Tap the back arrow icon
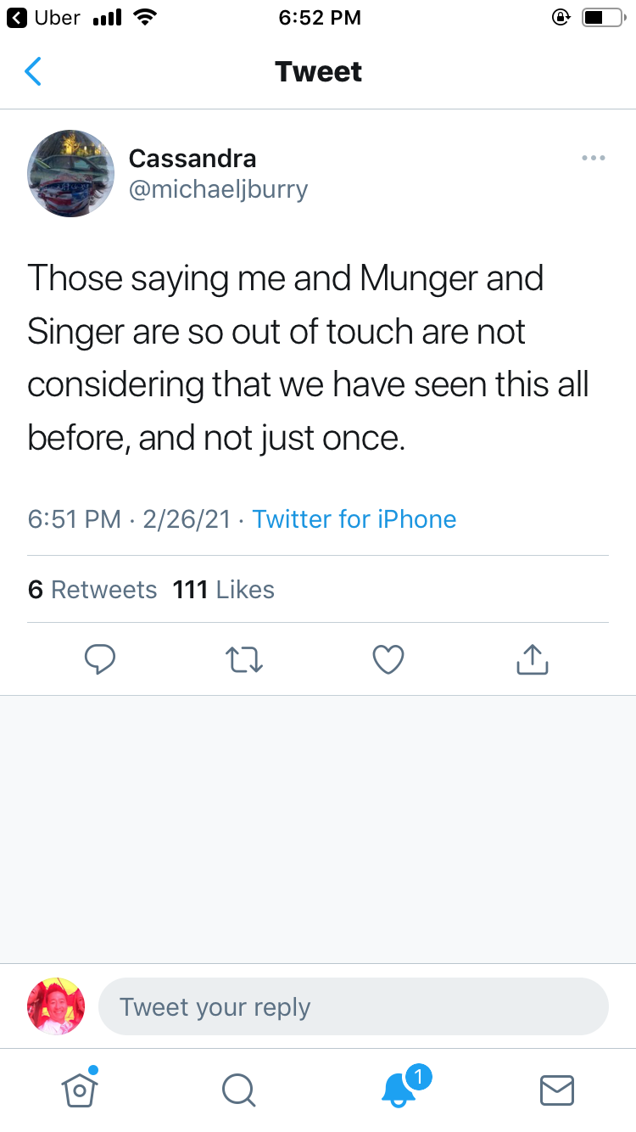636x1132 pixels. [x=33, y=72]
